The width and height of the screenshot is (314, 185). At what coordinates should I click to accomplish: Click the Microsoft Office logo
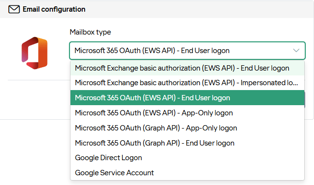(x=35, y=53)
